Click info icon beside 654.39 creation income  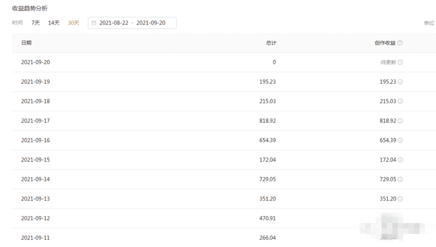pos(400,140)
